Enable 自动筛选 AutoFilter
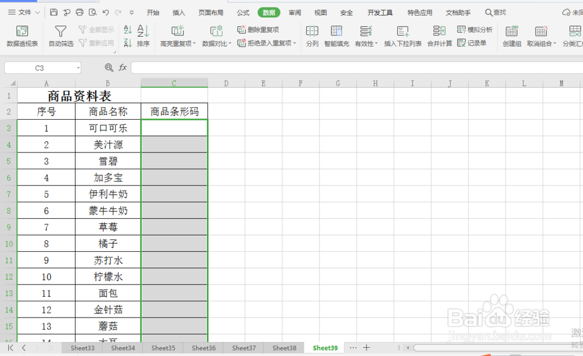Screen dimensions: 583x356 point(60,35)
